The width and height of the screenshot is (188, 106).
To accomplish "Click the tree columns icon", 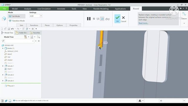I will 38,37.
